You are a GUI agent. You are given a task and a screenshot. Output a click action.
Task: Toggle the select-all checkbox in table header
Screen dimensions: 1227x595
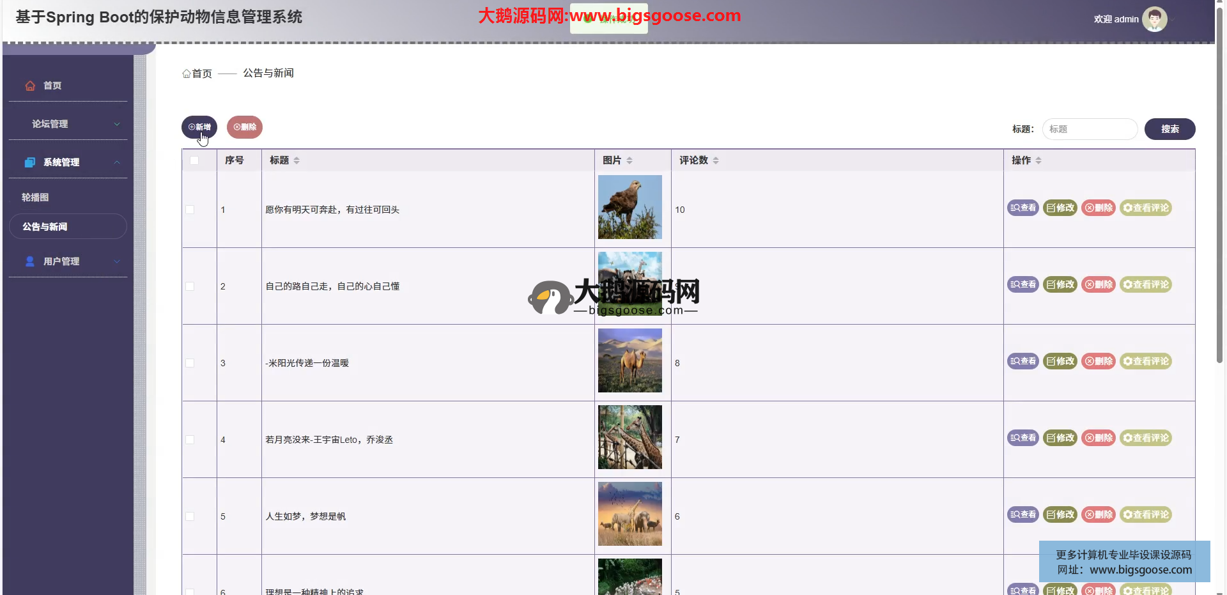click(194, 160)
